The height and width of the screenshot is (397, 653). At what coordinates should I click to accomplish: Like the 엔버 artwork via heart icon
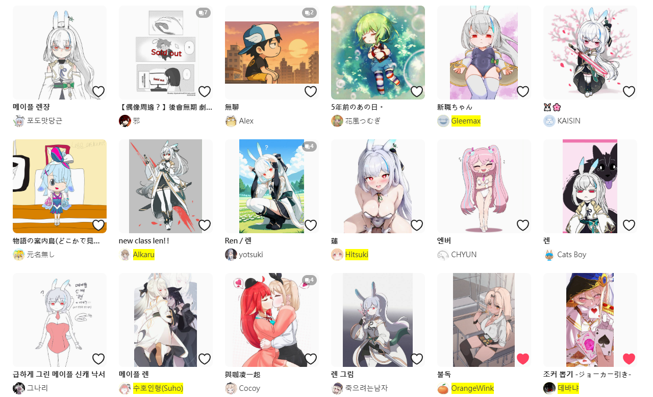pyautogui.click(x=523, y=225)
